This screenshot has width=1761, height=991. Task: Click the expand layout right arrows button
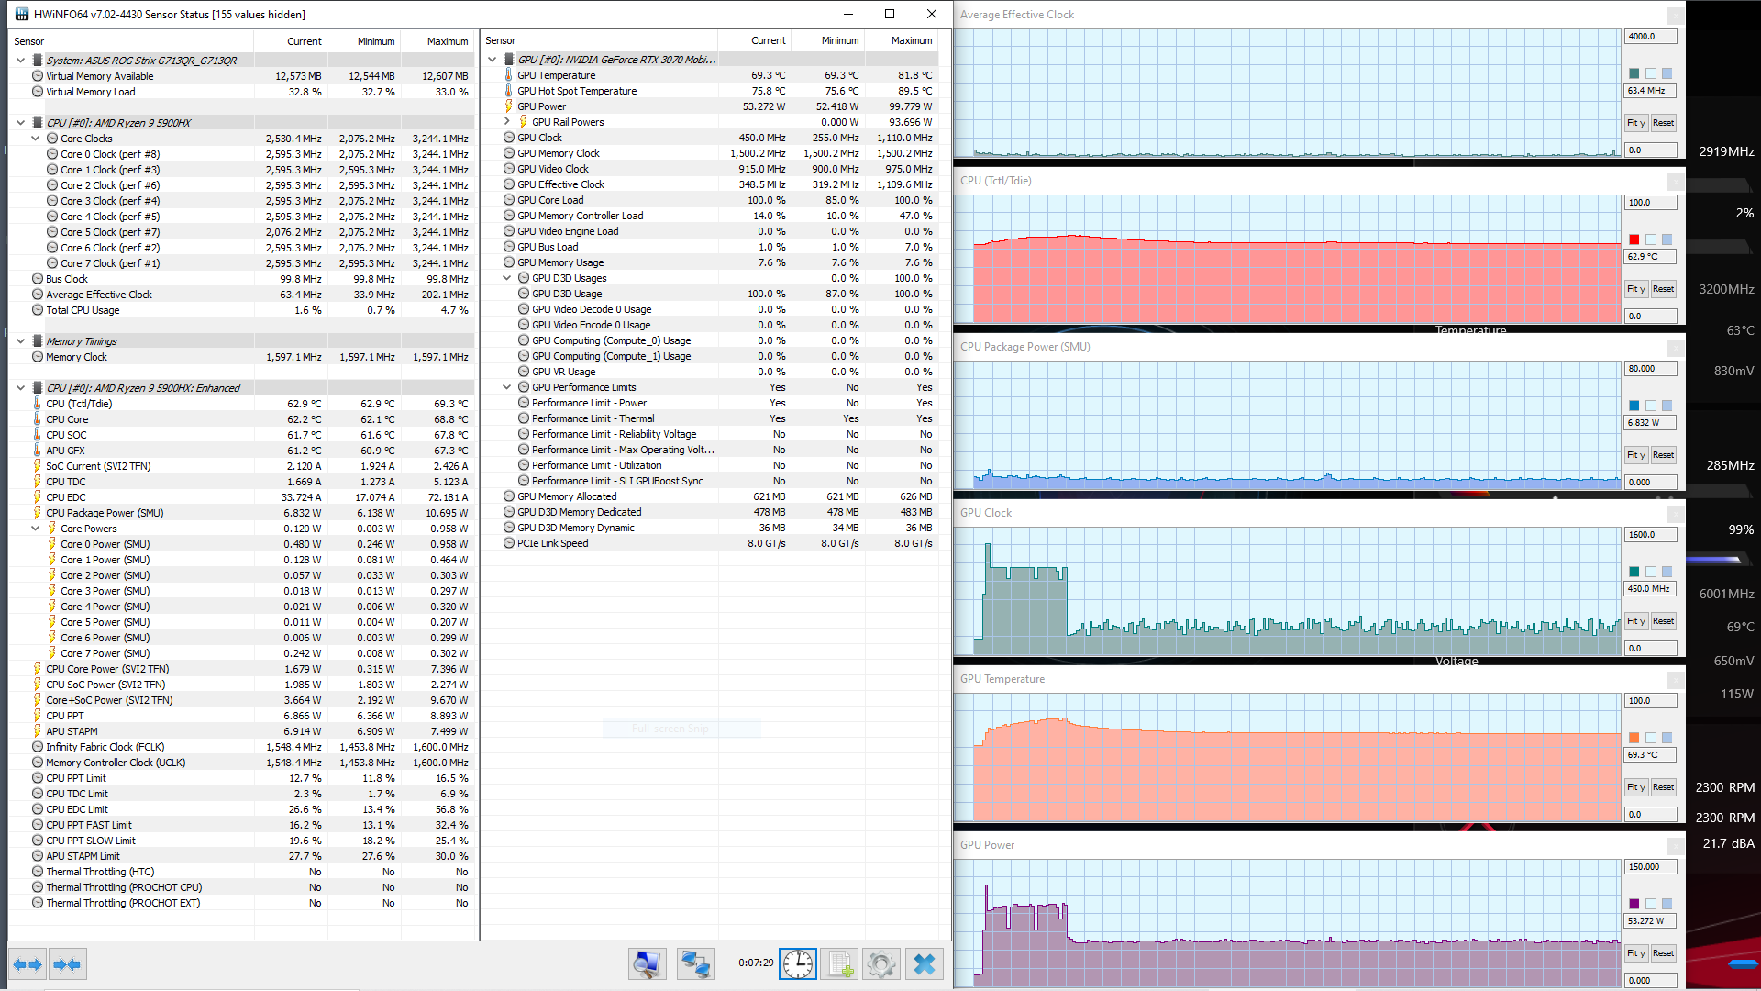[x=28, y=964]
